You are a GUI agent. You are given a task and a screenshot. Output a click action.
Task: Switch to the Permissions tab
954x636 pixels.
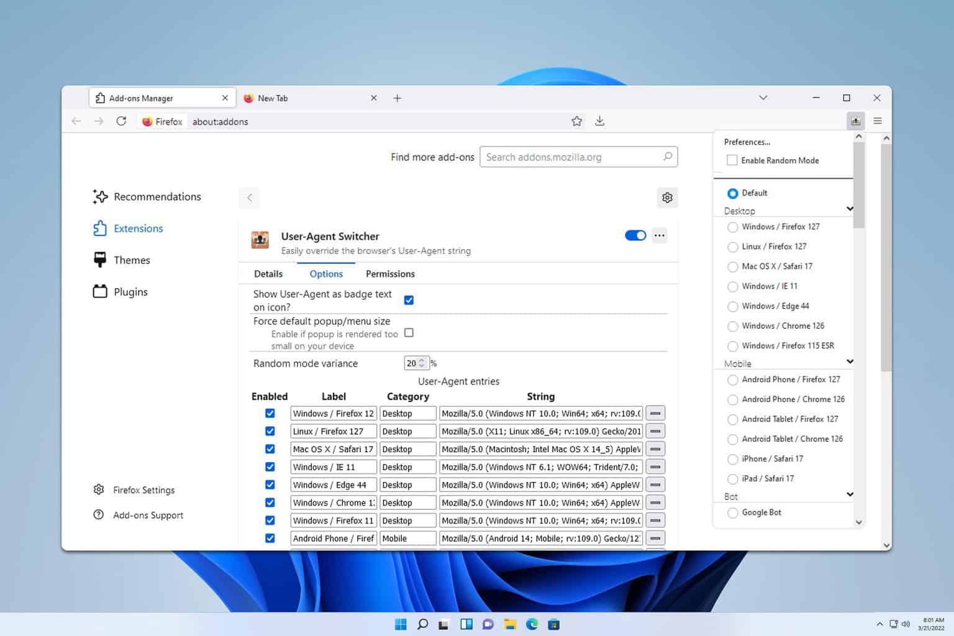(390, 274)
